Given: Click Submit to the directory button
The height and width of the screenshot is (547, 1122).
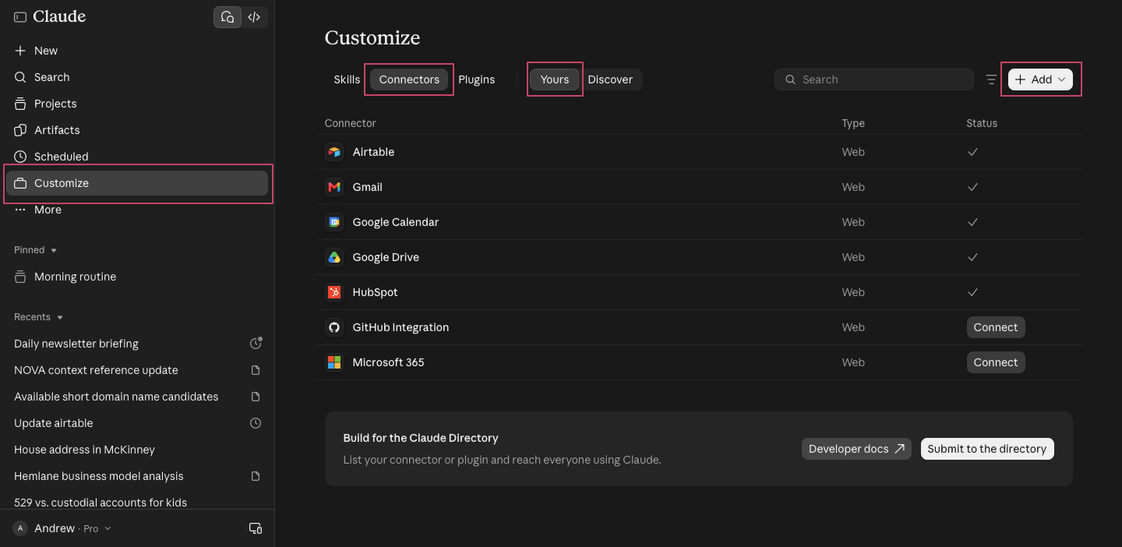Looking at the screenshot, I should pos(987,449).
